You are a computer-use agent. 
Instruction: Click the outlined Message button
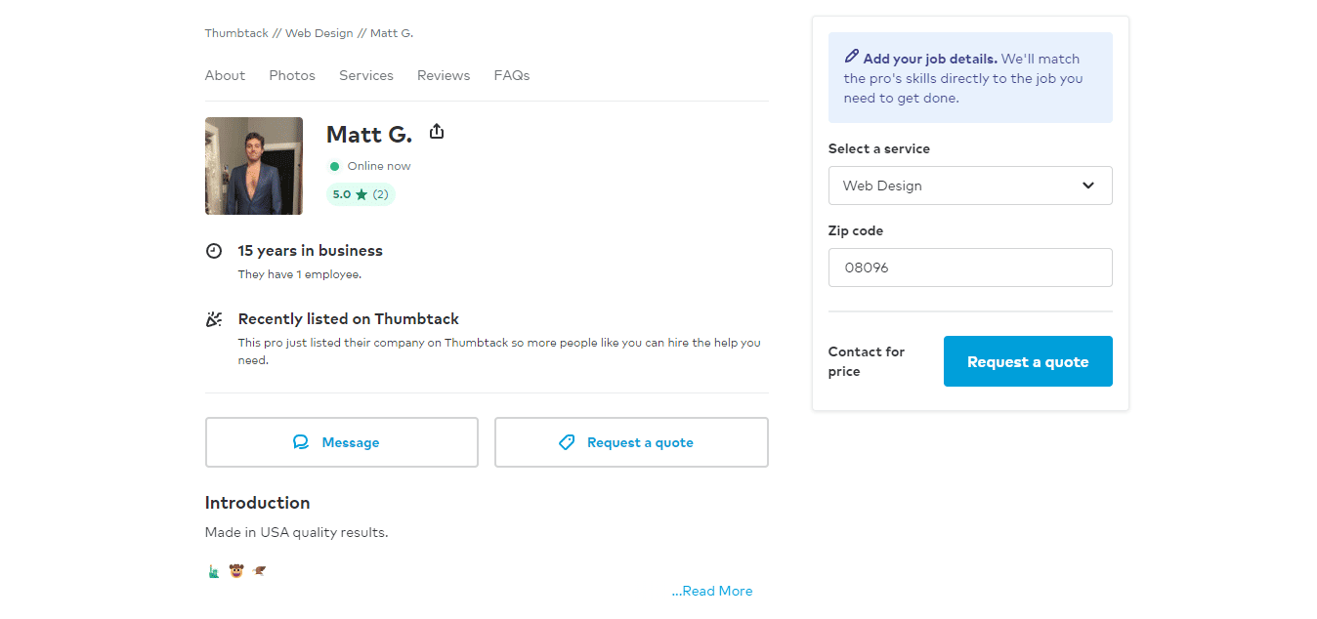[341, 442]
